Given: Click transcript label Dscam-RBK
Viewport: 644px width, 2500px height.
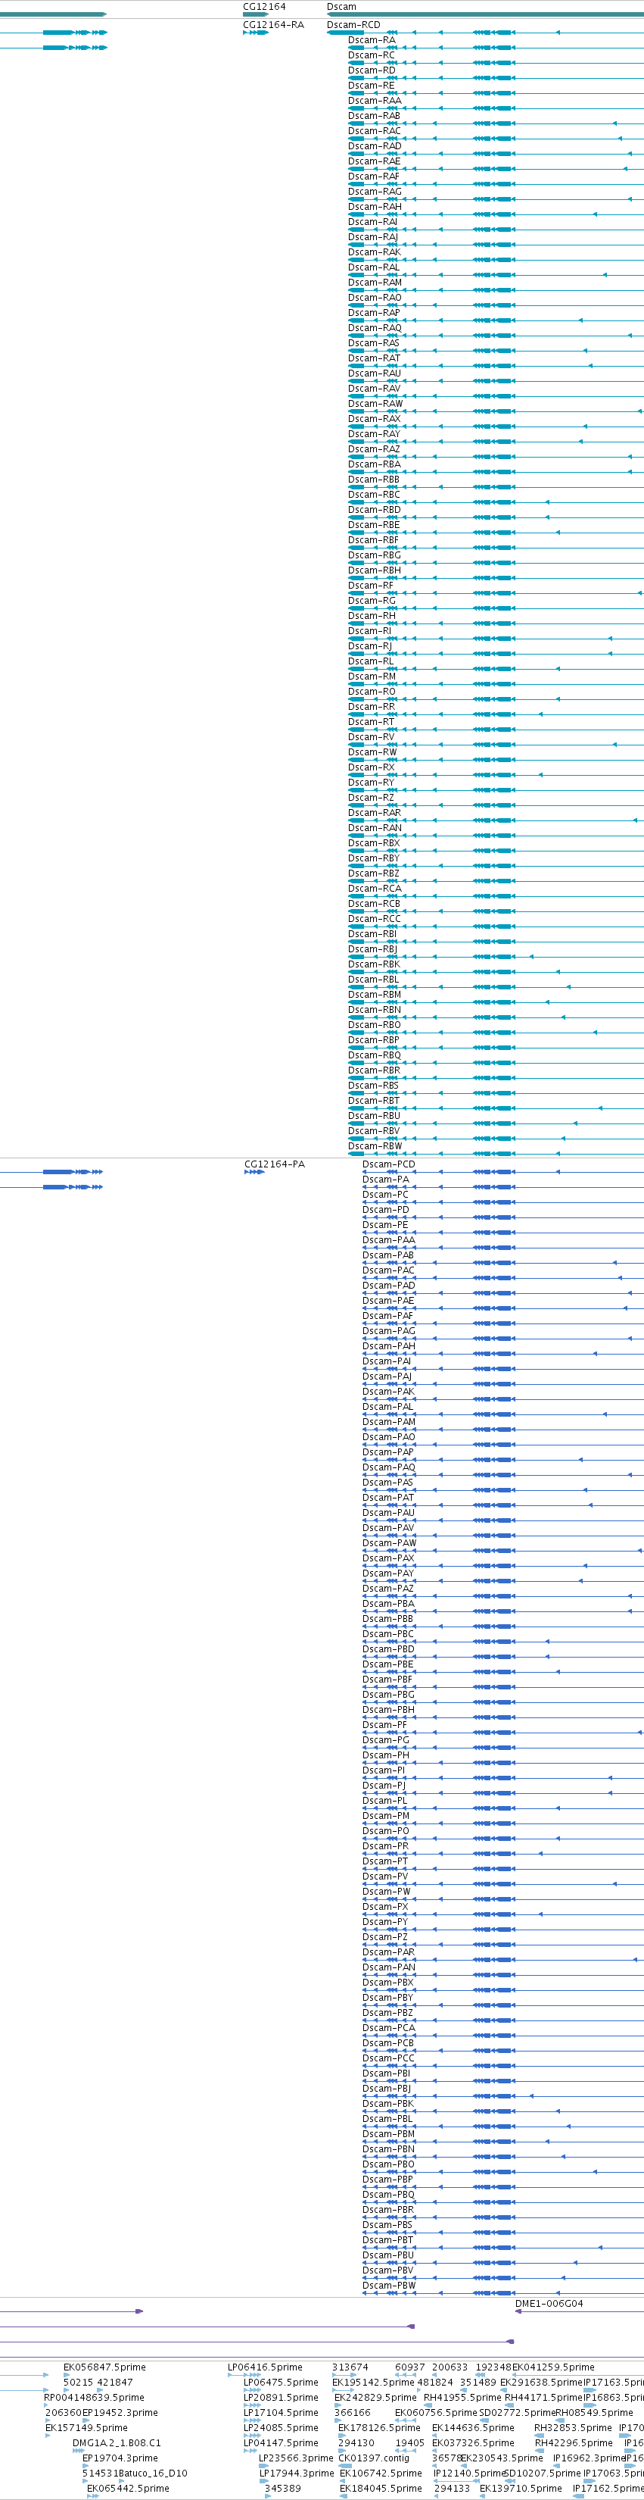Looking at the screenshot, I should point(373,964).
